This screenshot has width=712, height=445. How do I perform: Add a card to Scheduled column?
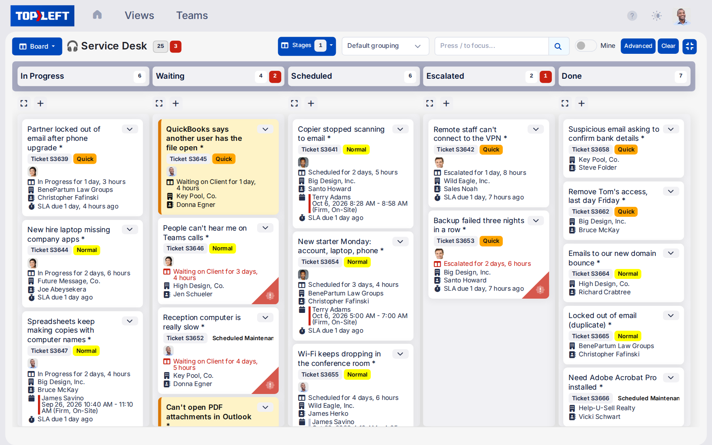311,103
